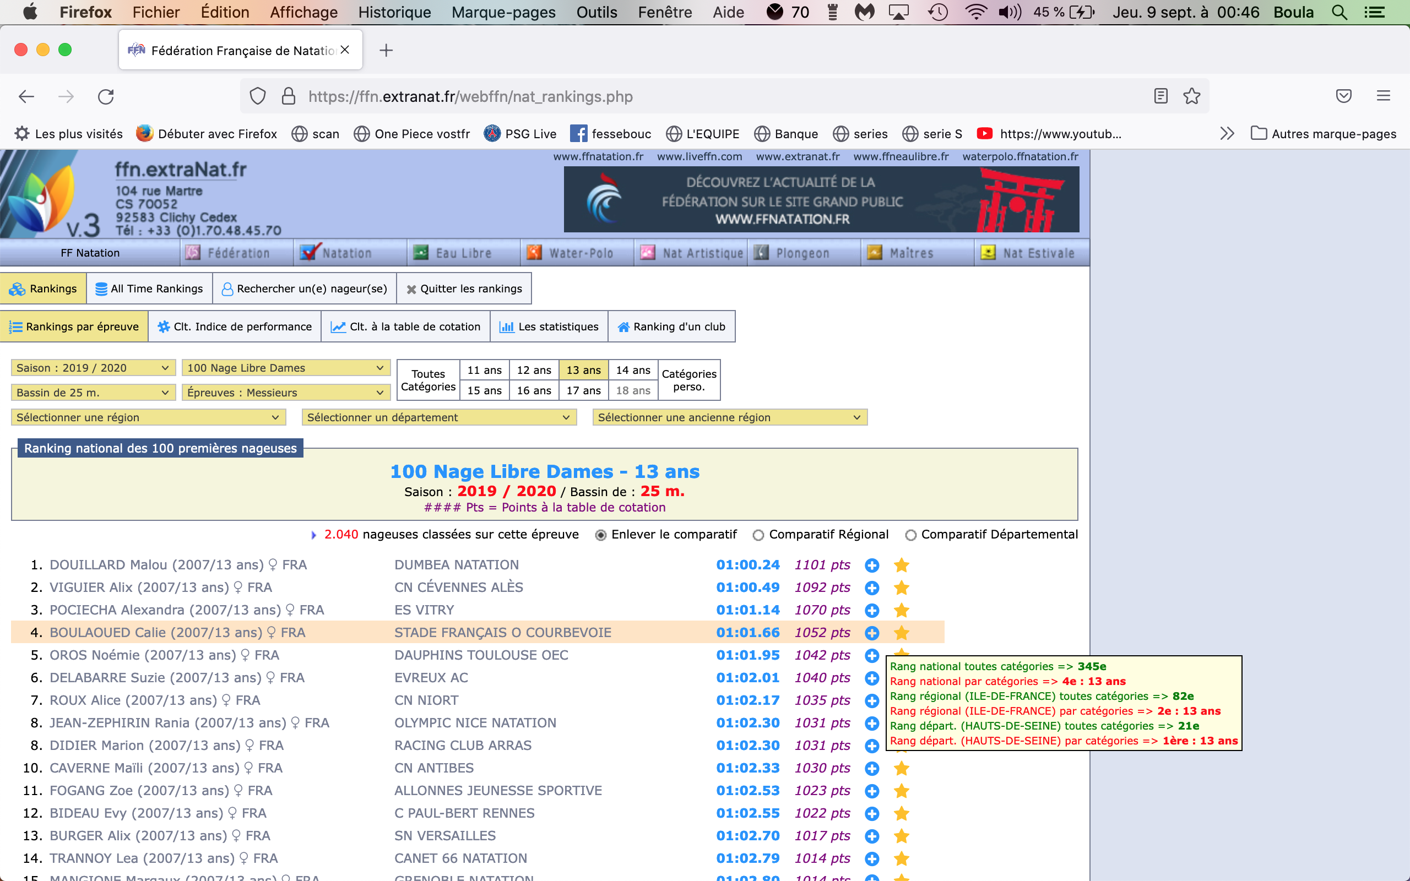This screenshot has width=1410, height=881.
Task: Click the site lock icon
Action: (289, 96)
